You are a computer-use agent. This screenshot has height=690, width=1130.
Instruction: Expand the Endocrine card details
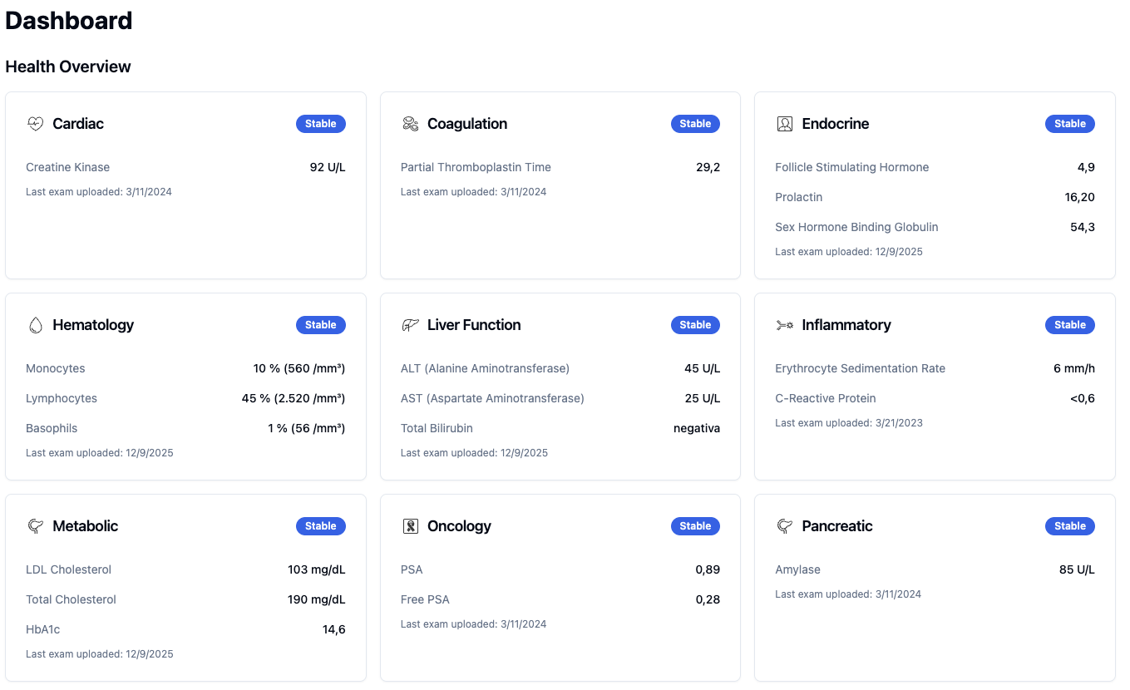[935, 185]
